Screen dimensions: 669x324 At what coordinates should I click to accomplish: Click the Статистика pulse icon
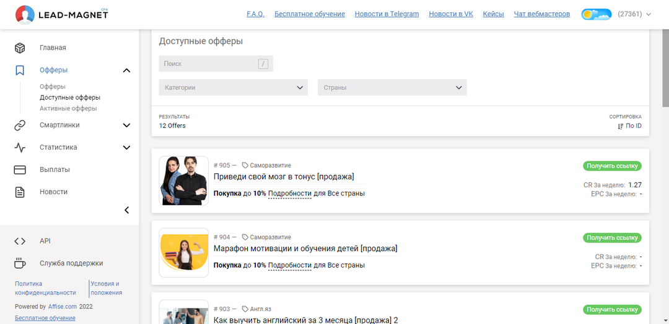(20, 148)
